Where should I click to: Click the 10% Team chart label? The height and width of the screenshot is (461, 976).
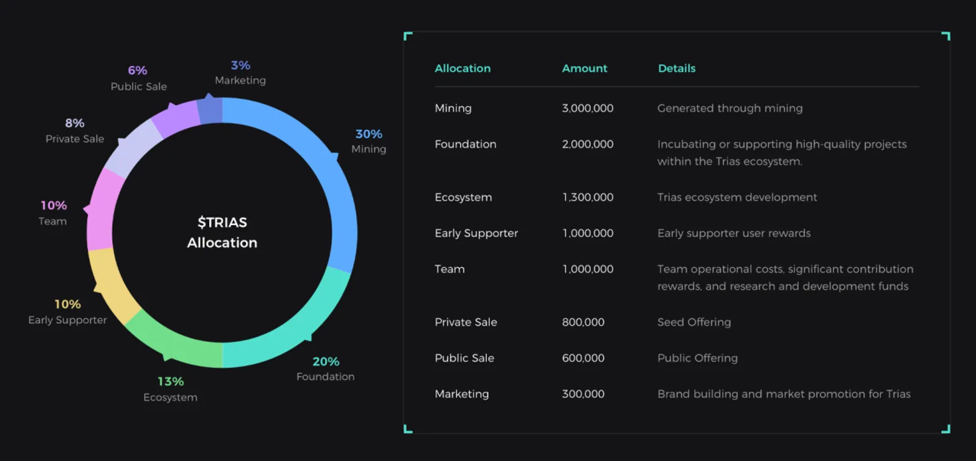click(53, 213)
